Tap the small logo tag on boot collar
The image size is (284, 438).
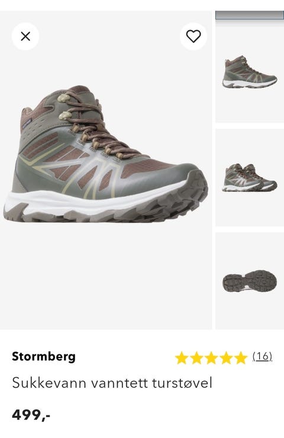pyautogui.click(x=27, y=123)
